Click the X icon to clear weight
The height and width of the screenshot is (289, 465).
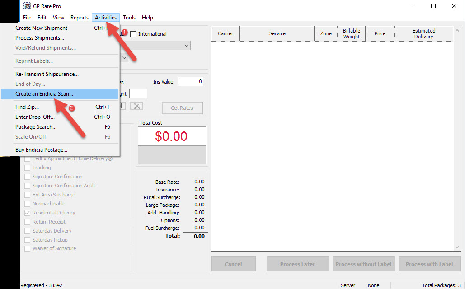click(137, 105)
